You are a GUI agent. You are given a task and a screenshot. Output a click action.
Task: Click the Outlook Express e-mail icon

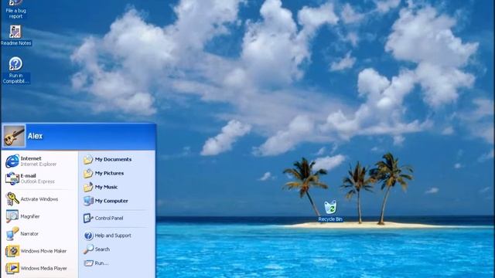12,178
